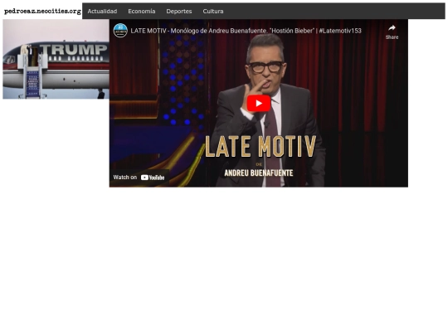Open the Late Motiv channel avatar
This screenshot has width=448, height=336.
[x=120, y=31]
